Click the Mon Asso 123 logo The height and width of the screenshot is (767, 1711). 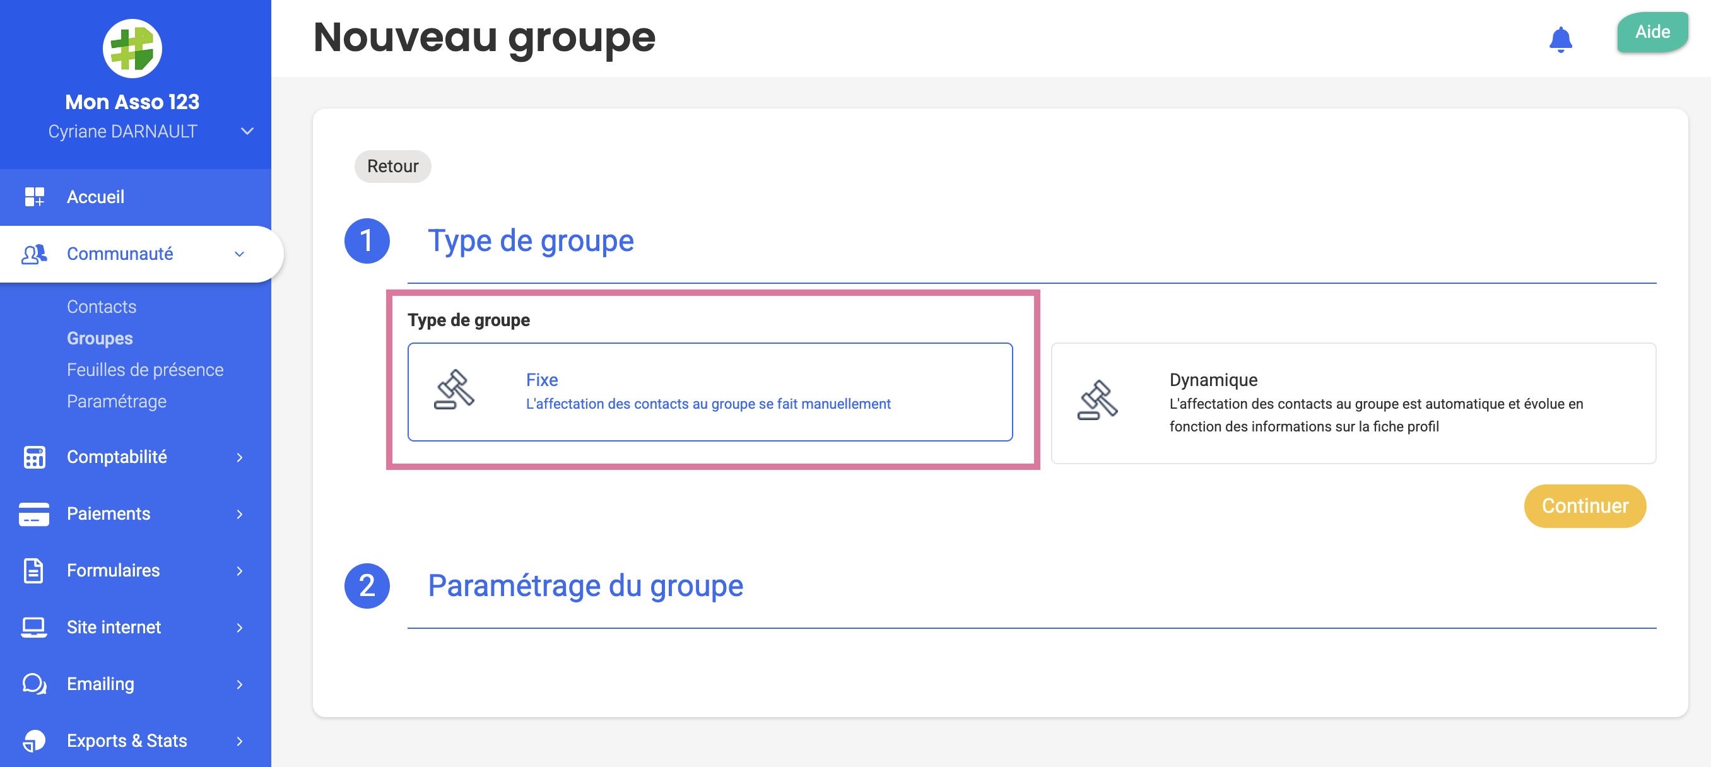(132, 47)
